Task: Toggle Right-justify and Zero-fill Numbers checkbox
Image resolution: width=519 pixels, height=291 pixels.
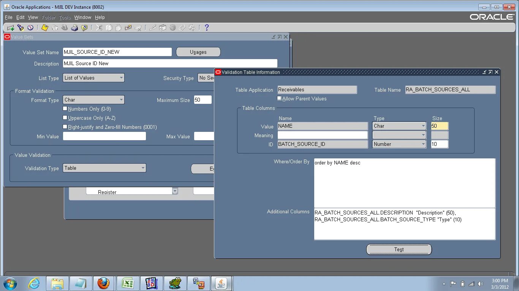Action: [65, 127]
